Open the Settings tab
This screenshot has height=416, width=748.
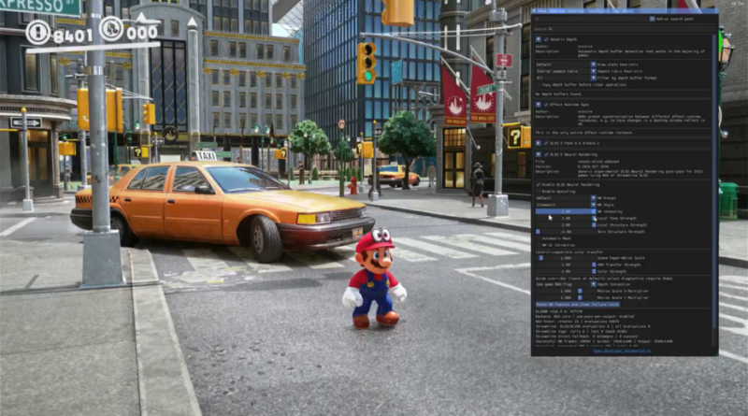click(x=576, y=10)
